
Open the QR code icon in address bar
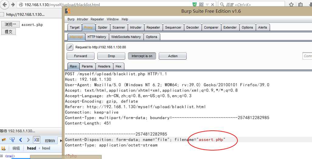coord(201,5)
